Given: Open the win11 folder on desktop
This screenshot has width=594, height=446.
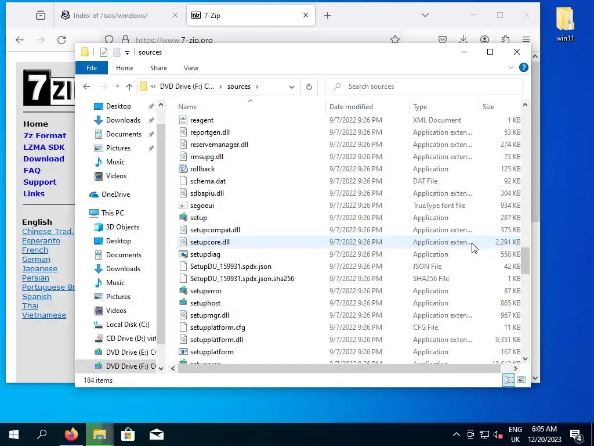Looking at the screenshot, I should (x=565, y=23).
